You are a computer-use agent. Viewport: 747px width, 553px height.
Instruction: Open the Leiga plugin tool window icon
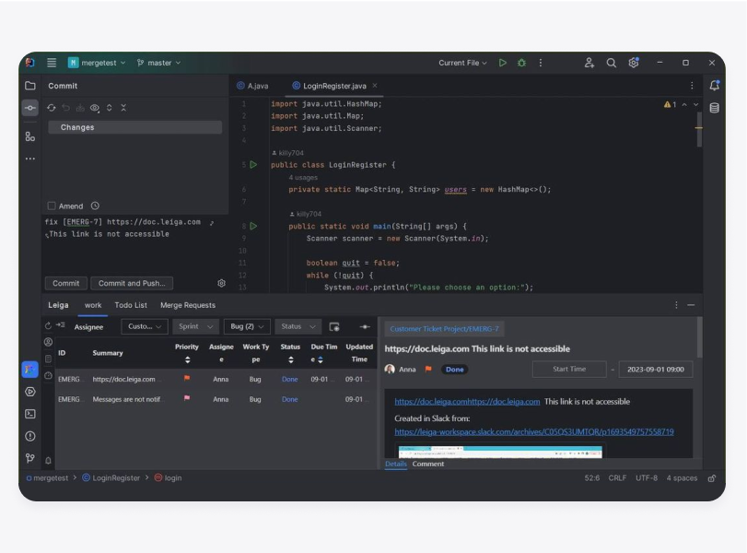click(30, 369)
